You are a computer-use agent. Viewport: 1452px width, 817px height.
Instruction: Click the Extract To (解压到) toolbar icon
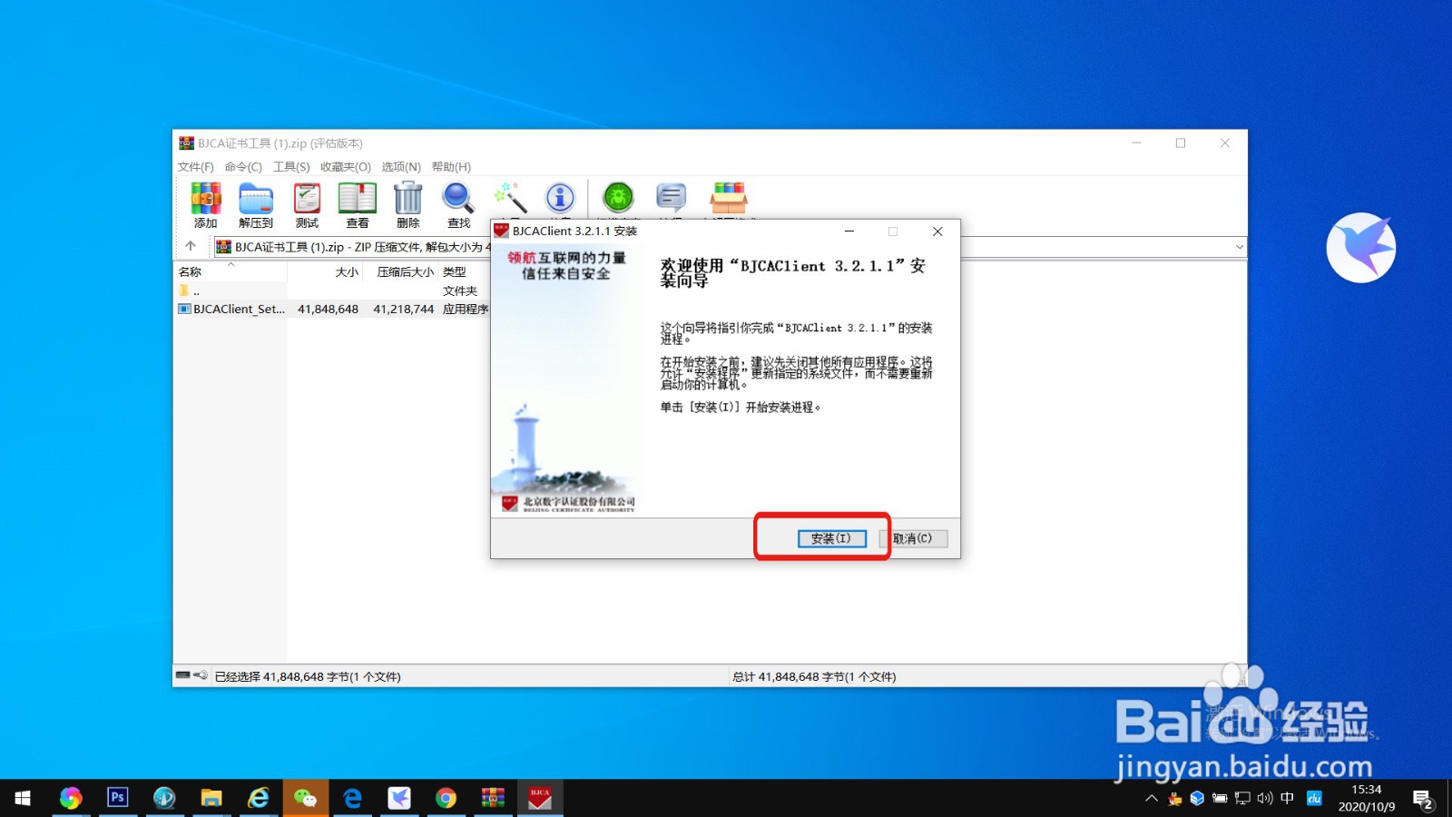256,205
